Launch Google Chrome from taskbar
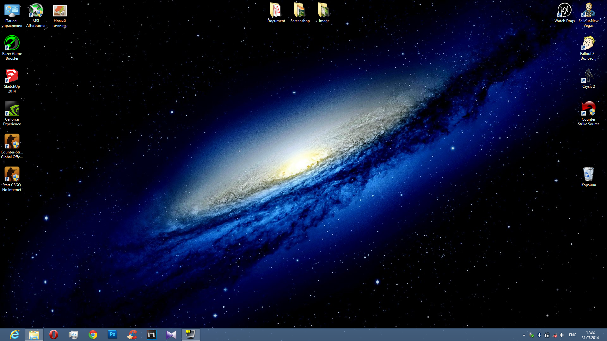Screen dimensions: 607x341 point(93,335)
